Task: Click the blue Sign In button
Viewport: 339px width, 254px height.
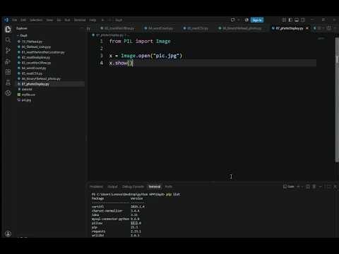Action: (x=257, y=20)
